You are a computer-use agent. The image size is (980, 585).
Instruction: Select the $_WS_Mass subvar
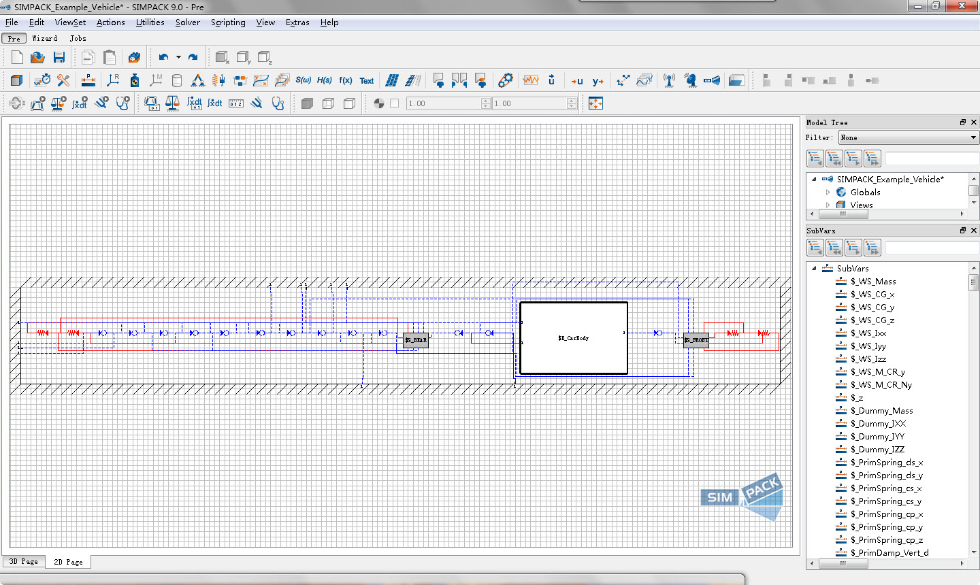(x=873, y=282)
